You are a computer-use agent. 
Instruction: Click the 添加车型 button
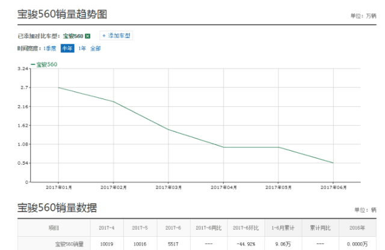click(116, 35)
